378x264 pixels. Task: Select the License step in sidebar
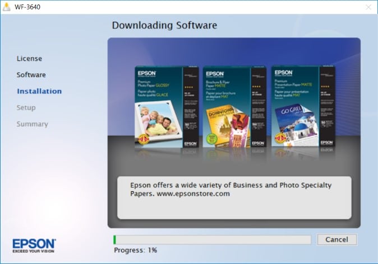pos(29,58)
